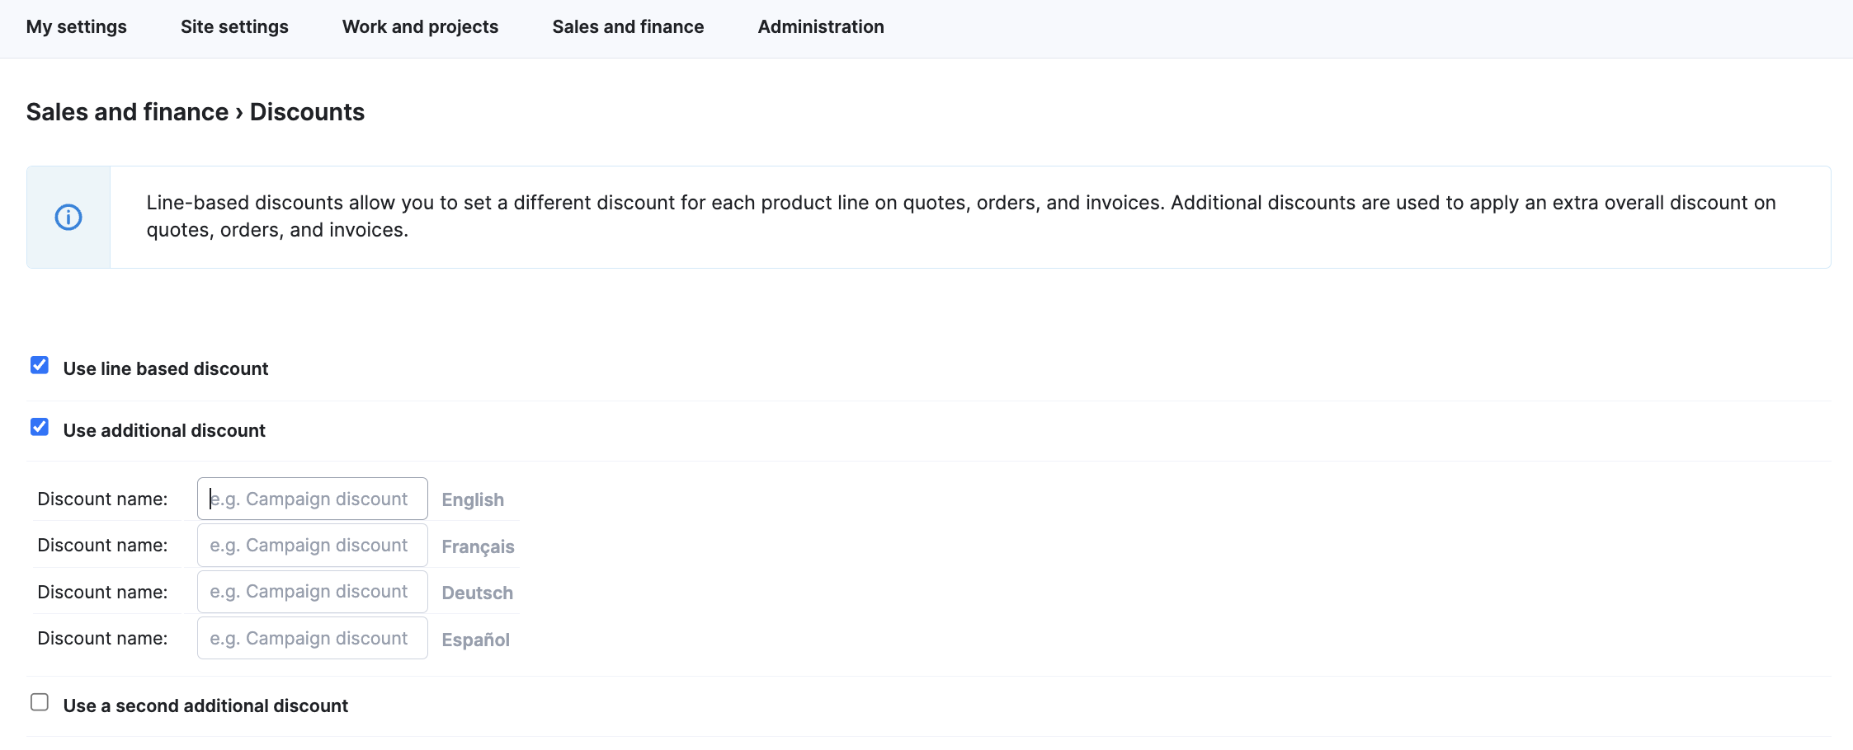Click the Español discount name input
The height and width of the screenshot is (750, 1853).
coord(313,638)
